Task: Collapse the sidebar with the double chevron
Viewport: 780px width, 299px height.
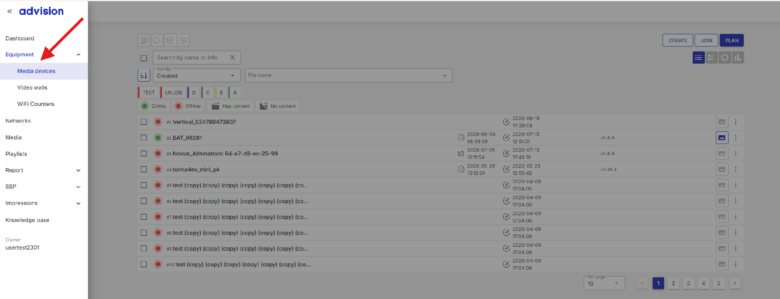Action: pyautogui.click(x=10, y=11)
